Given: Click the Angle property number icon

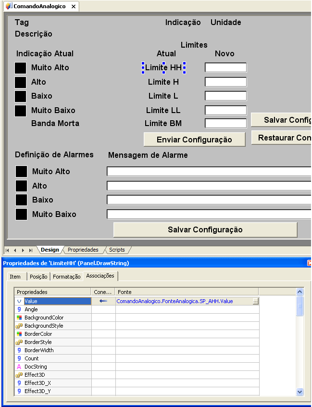Looking at the screenshot, I should pyautogui.click(x=19, y=309).
